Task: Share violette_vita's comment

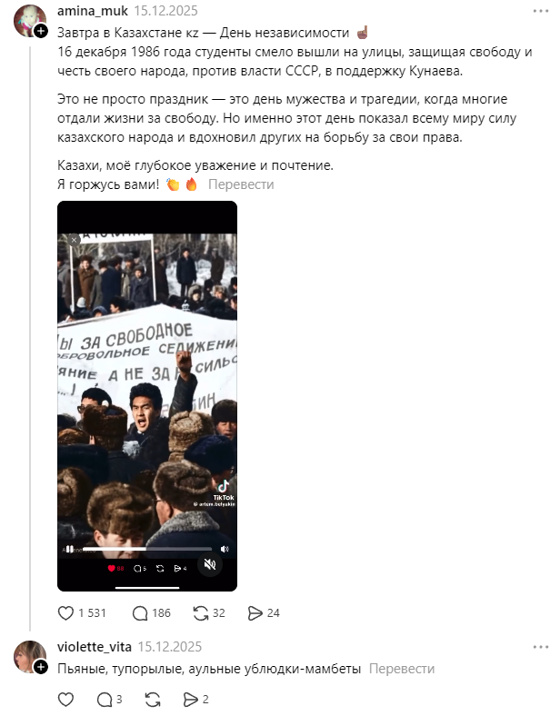Action: 191,699
